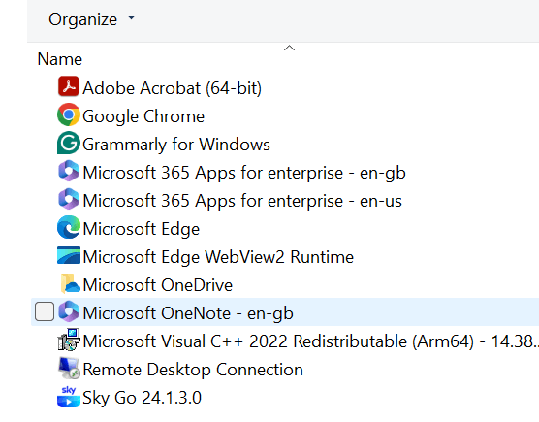Select the Remote Desktop Connection icon
The image size is (539, 422).
[69, 369]
